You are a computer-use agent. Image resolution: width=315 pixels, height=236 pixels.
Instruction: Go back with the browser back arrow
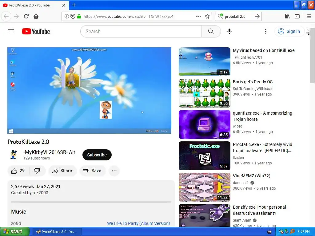[6, 16]
